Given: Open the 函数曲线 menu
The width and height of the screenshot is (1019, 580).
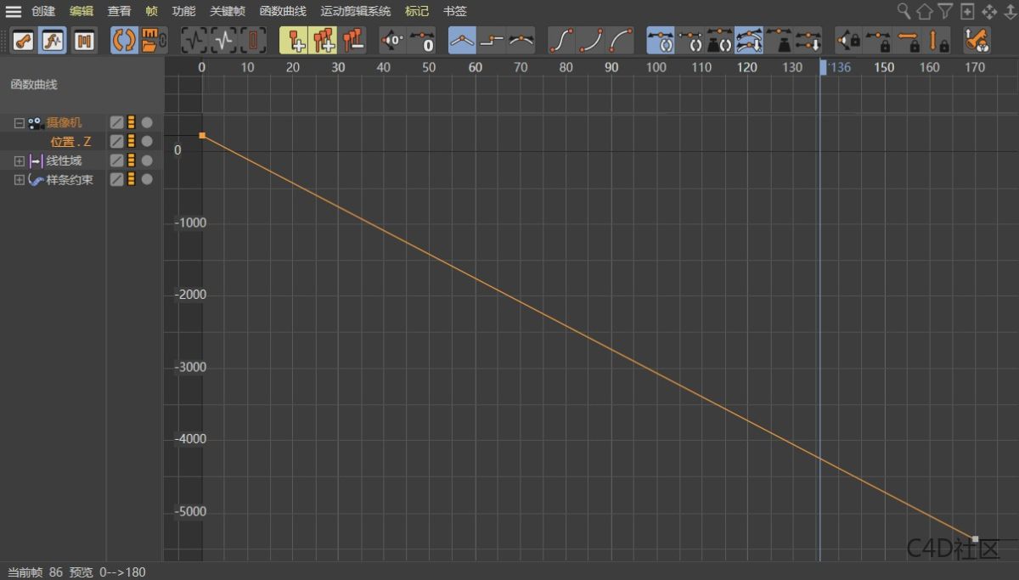Looking at the screenshot, I should [x=284, y=11].
